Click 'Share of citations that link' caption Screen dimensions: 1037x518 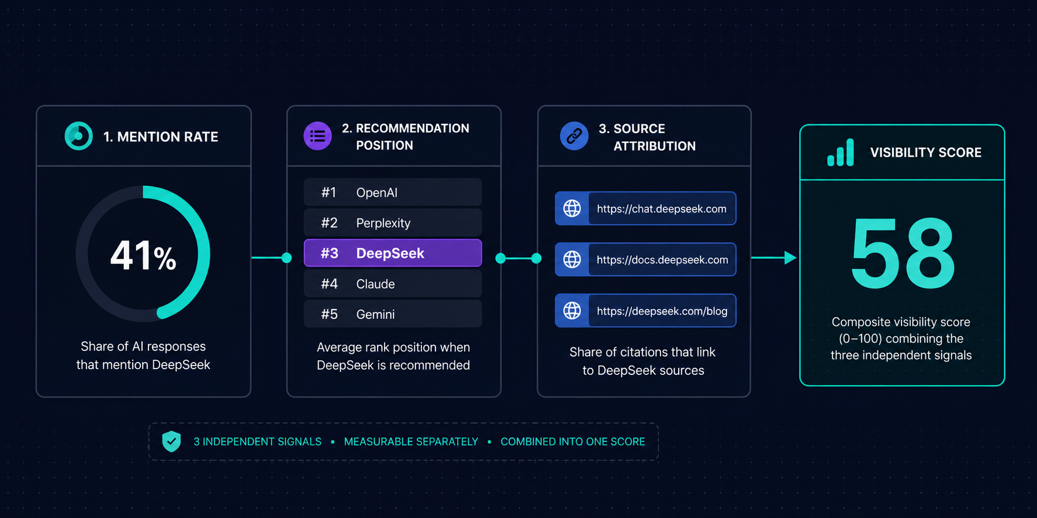[x=642, y=352]
